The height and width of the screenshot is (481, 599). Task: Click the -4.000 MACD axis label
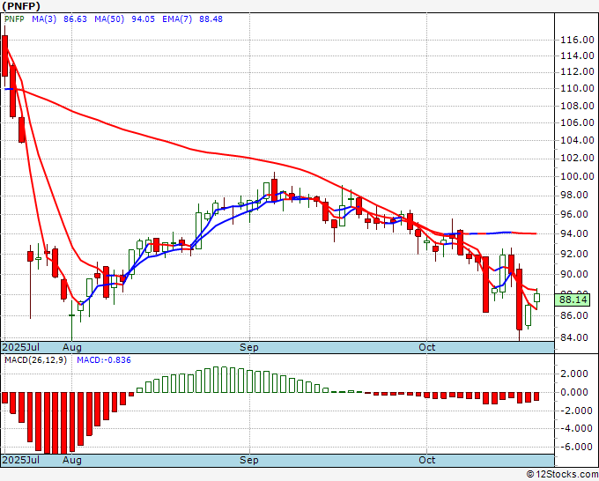point(574,428)
